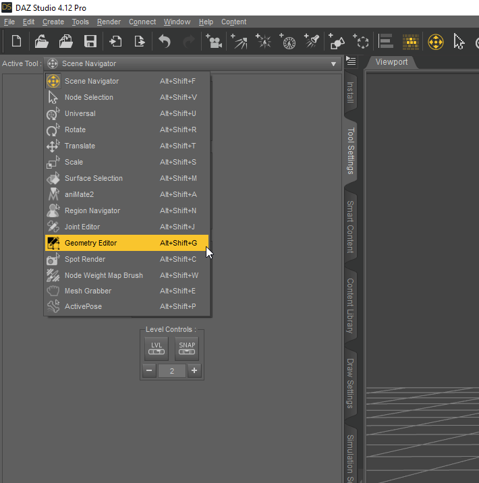Screen dimensions: 479x483
Task: Open the Window menu
Action: tap(177, 22)
